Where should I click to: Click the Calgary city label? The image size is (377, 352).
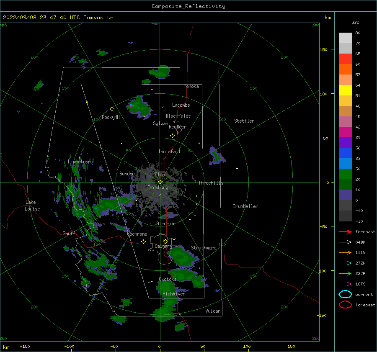163,246
